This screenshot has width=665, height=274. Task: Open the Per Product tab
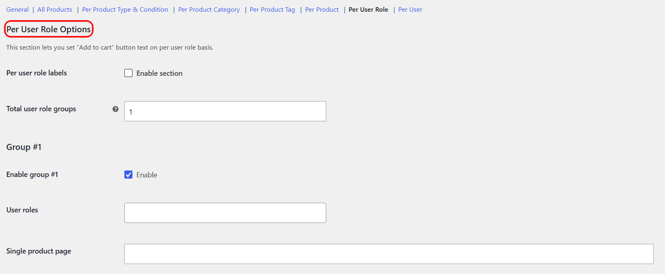point(322,10)
